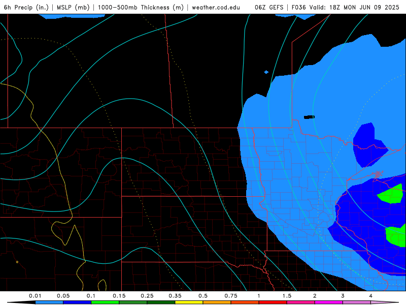Click the 0.15 legend value

[x=119, y=296]
